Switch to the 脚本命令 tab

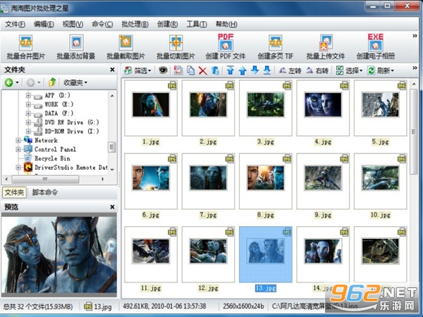[45, 192]
